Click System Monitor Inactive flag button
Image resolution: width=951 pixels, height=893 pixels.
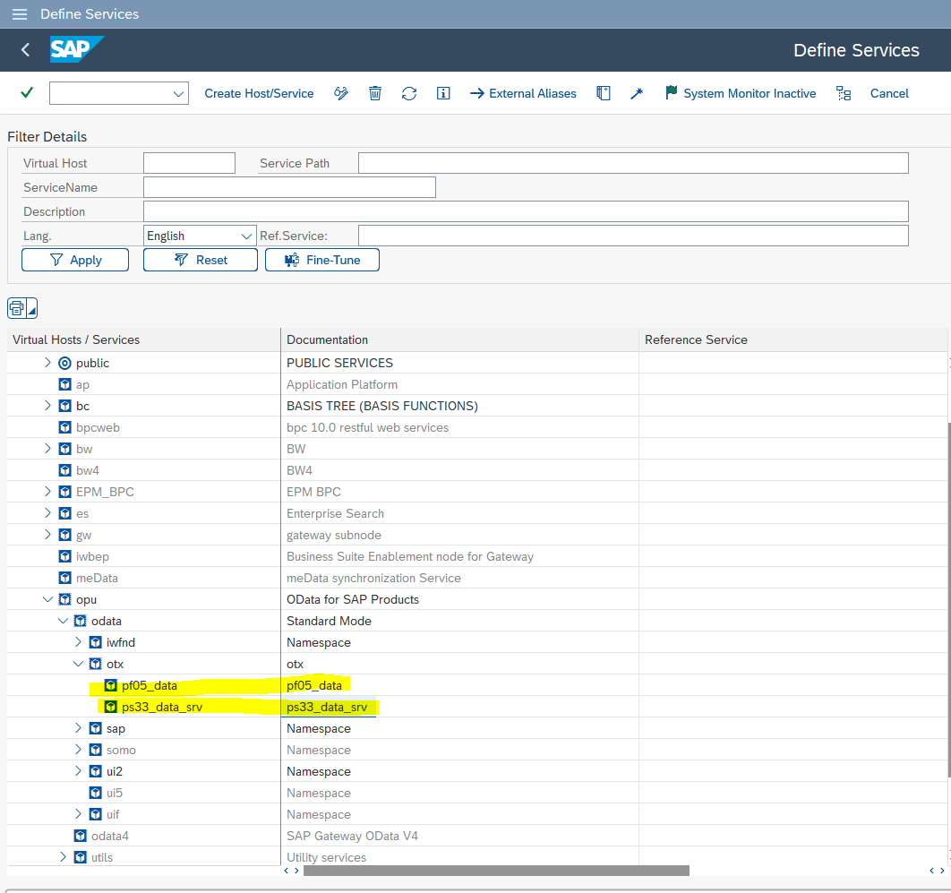[x=741, y=93]
